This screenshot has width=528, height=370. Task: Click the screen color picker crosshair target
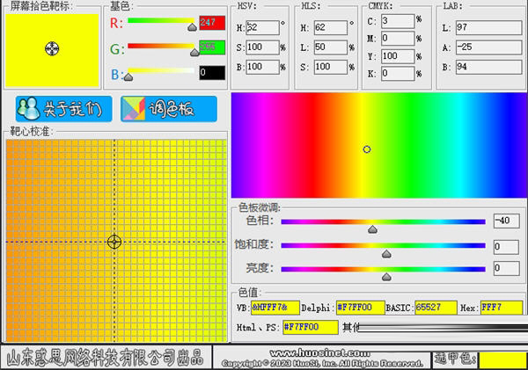[51, 49]
